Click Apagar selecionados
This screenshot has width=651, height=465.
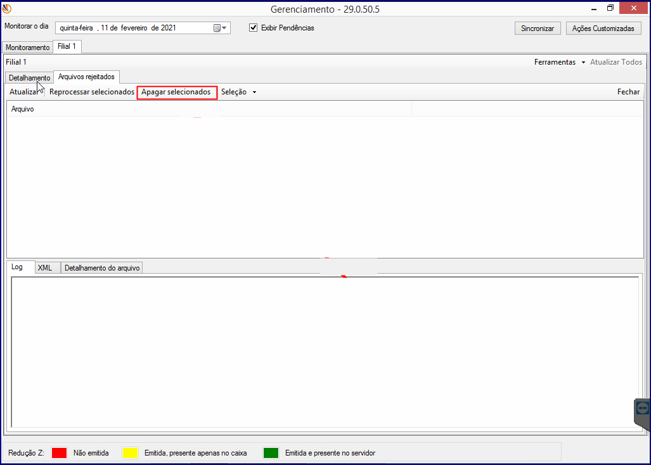[176, 92]
